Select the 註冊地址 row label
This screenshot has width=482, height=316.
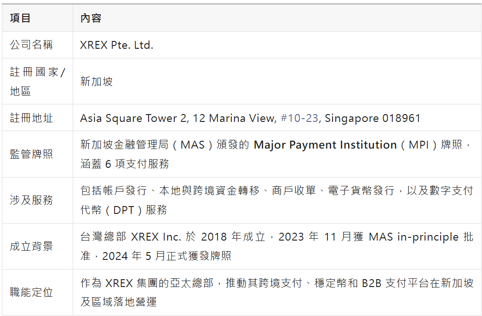[x=31, y=118]
